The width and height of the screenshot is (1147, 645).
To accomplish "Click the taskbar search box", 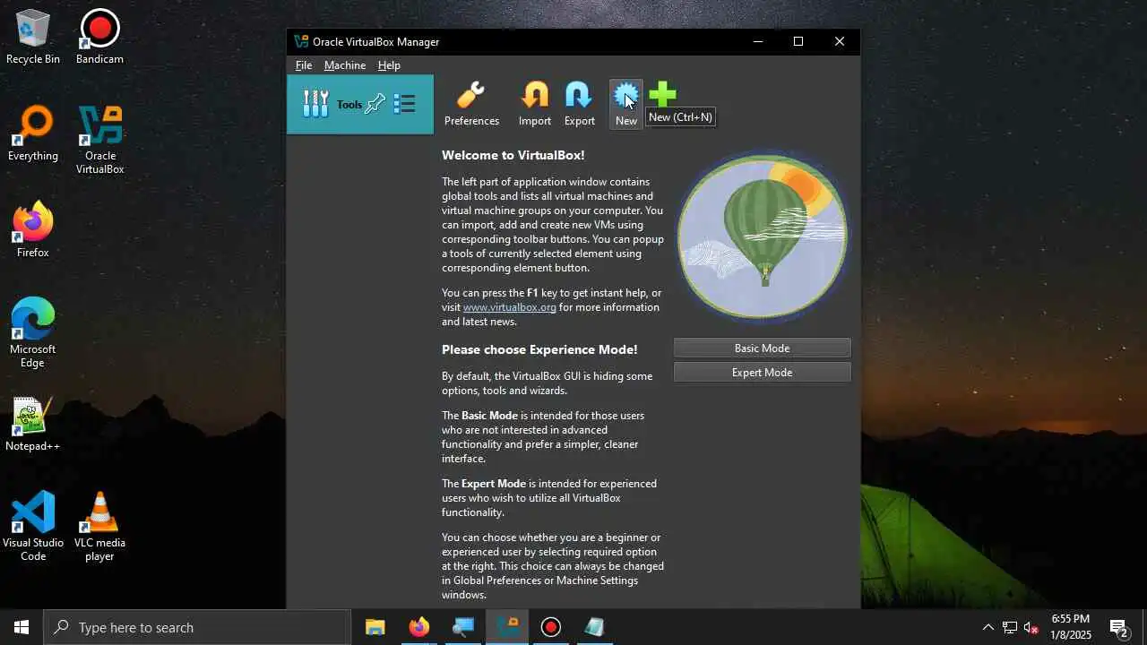I will [197, 627].
